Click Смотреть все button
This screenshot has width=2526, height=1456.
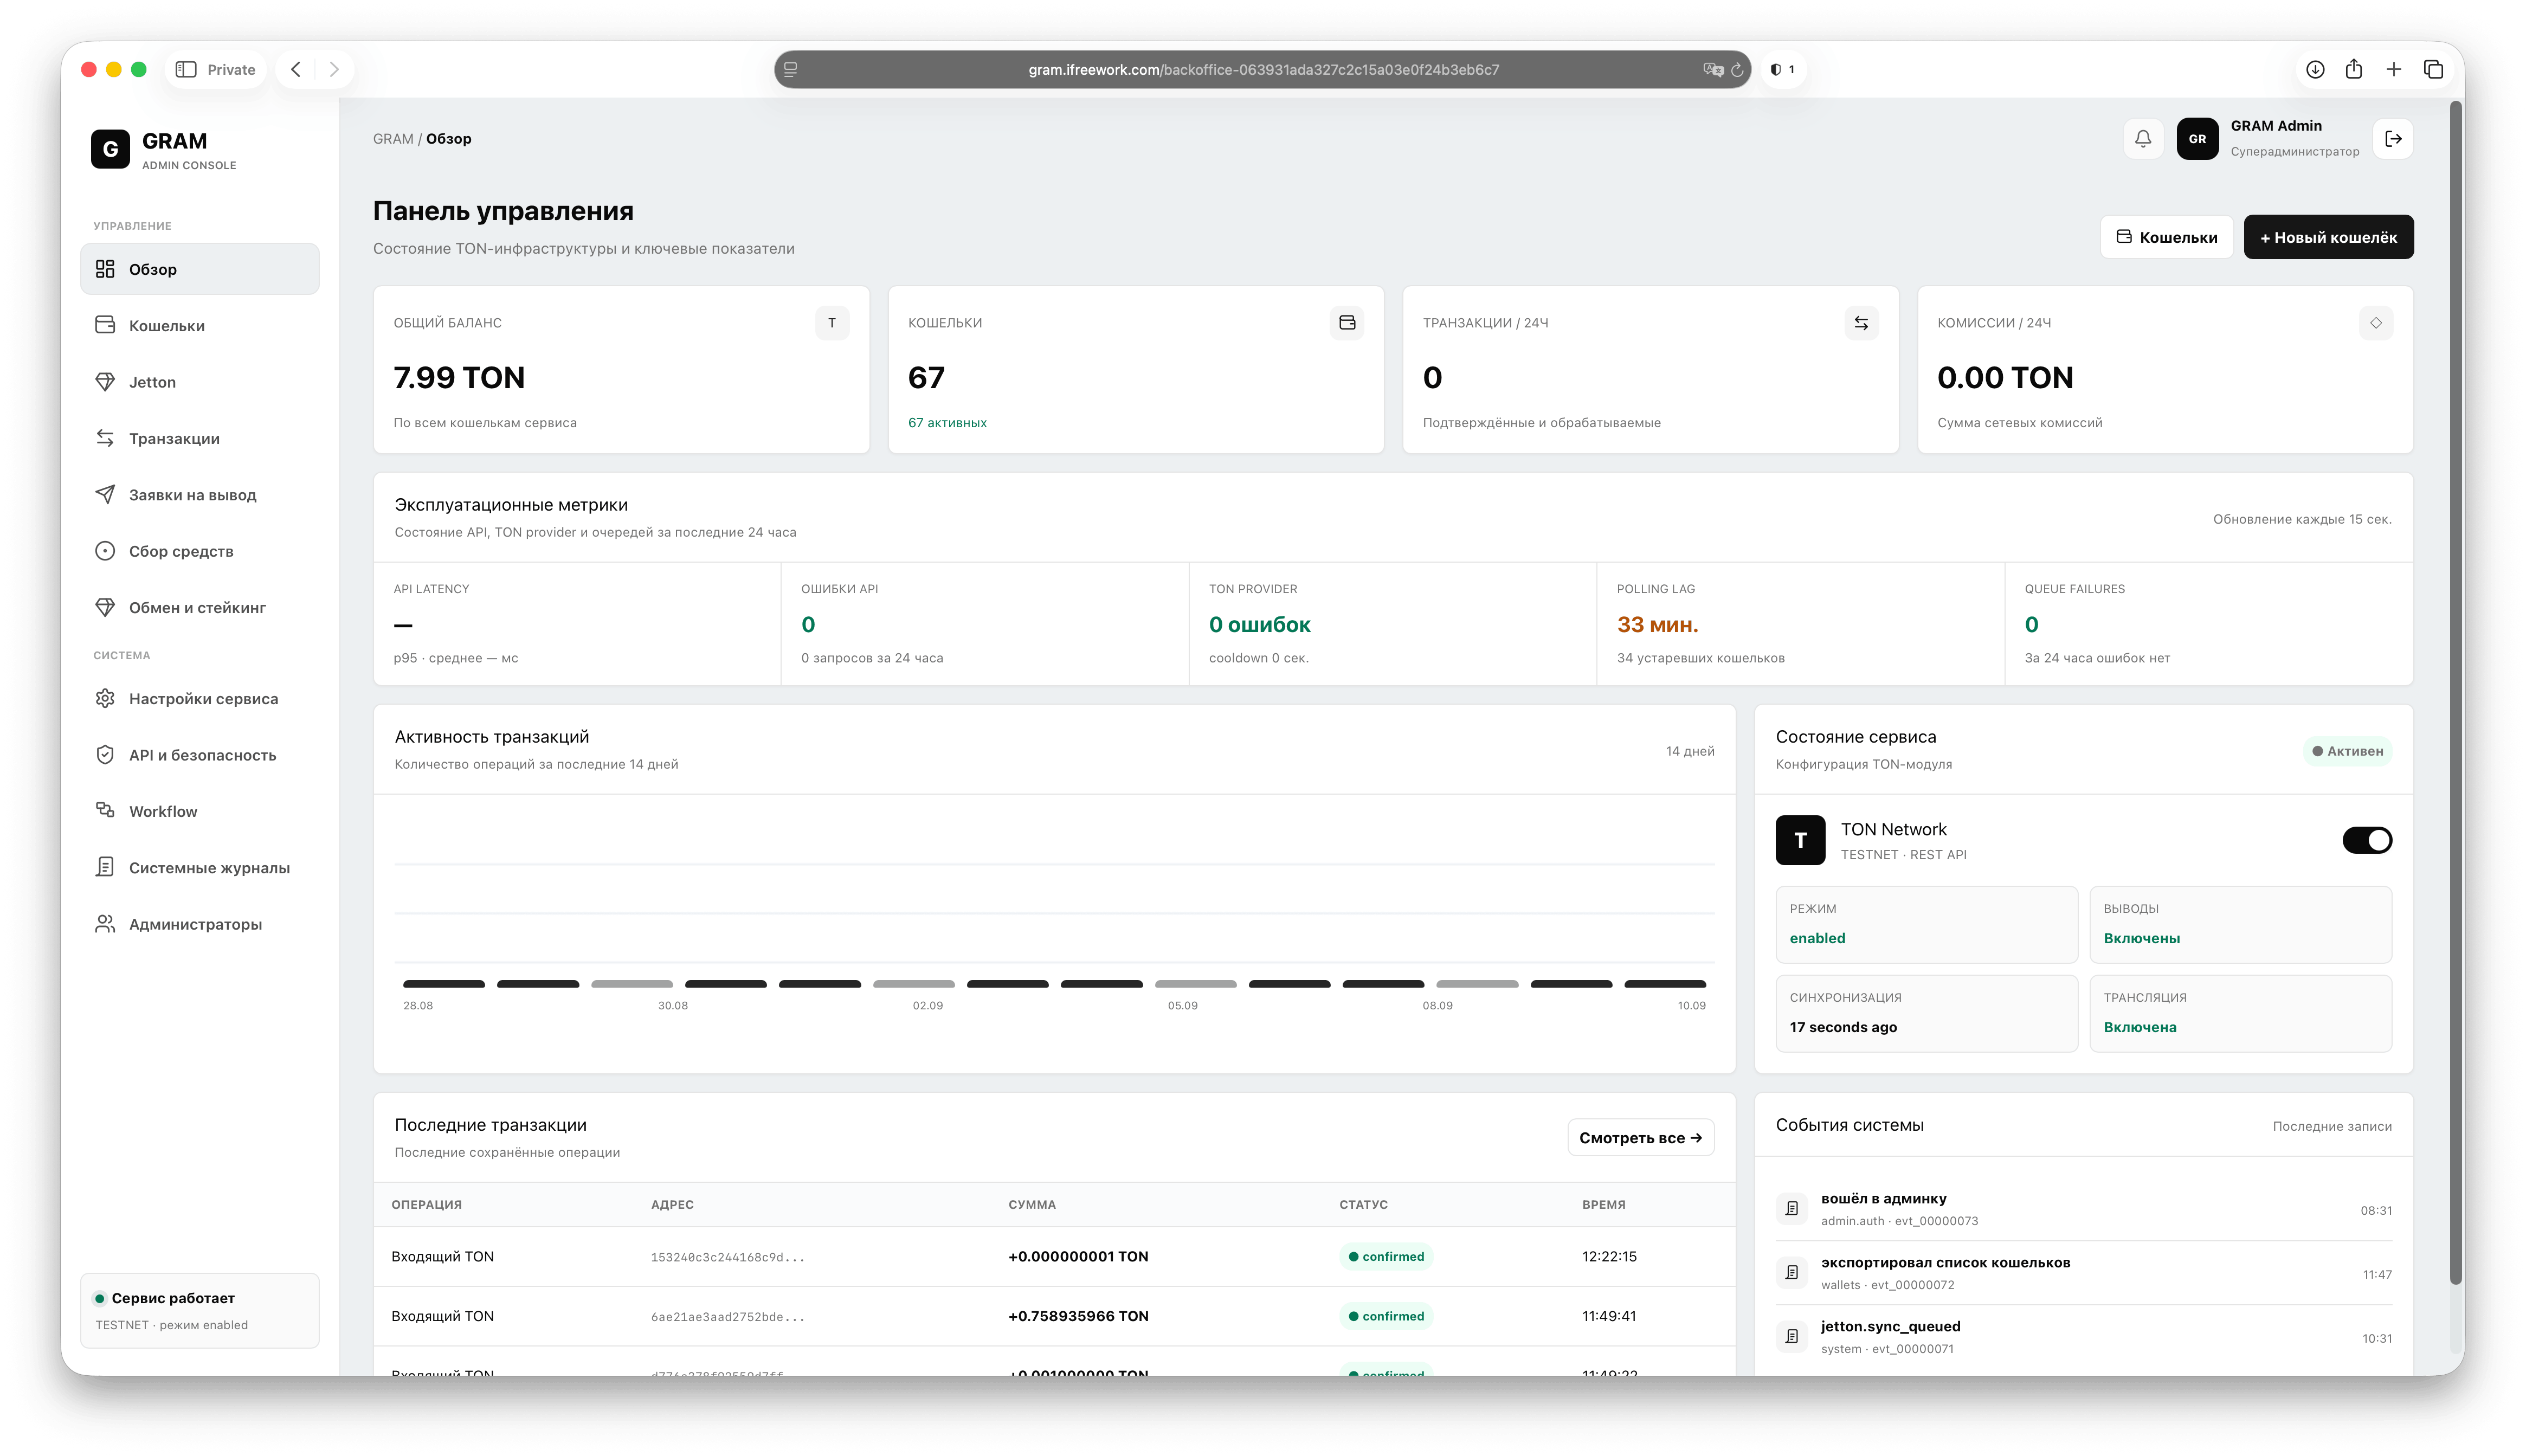click(x=1640, y=1138)
